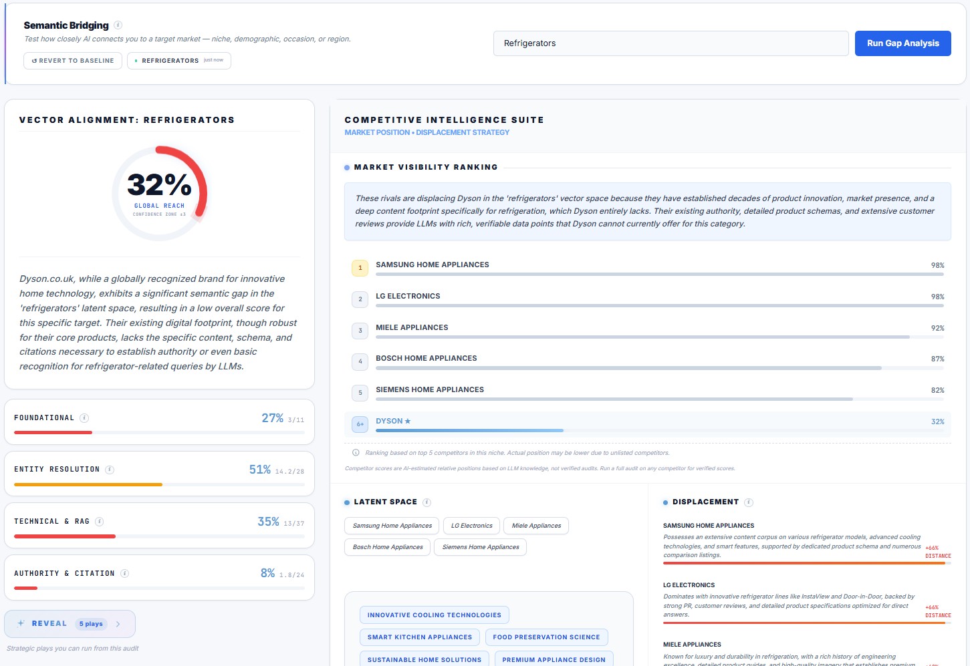Click Sustainable Home Solutions tag
970x666 pixels.
pos(425,660)
